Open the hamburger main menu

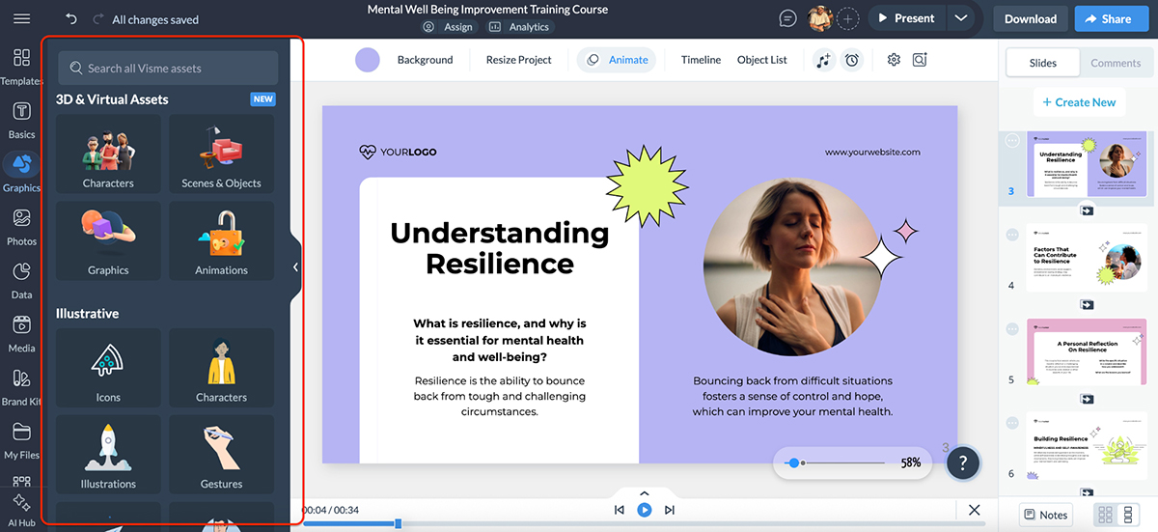coord(21,18)
